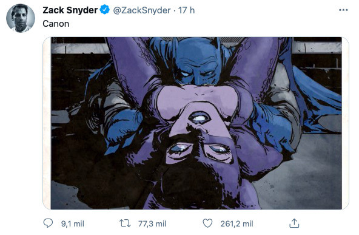Open the attached comic image
This screenshot has width=359, height=235.
[196, 123]
